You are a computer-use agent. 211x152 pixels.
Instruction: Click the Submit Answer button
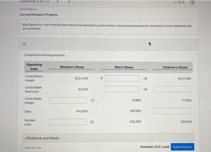point(182,147)
